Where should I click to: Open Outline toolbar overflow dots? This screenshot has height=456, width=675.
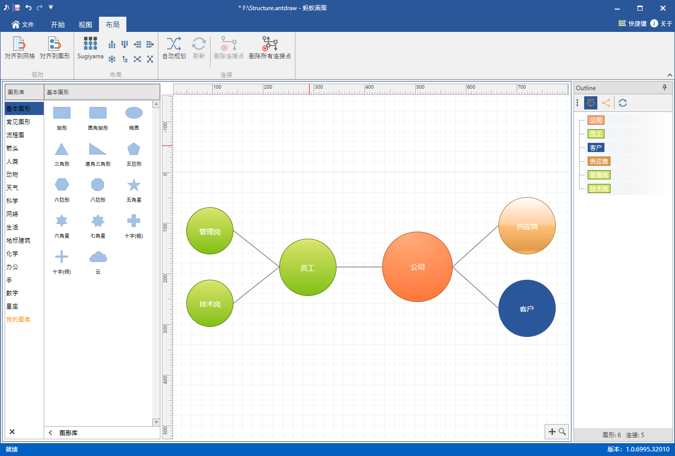pyautogui.click(x=578, y=103)
